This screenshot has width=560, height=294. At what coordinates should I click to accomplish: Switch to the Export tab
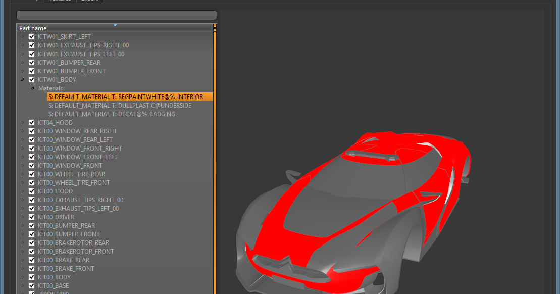point(89,1)
